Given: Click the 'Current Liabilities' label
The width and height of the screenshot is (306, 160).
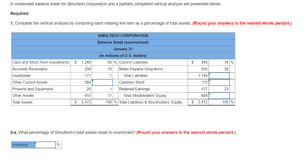Looking at the screenshot, I should tap(134, 62).
